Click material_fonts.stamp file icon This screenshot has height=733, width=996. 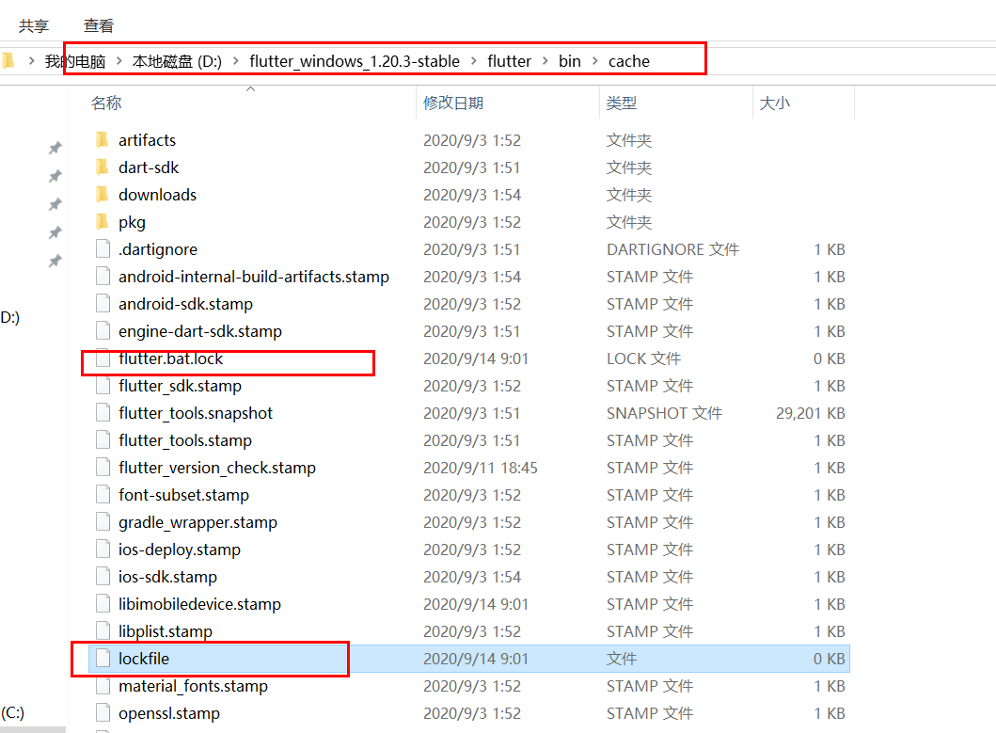(103, 686)
